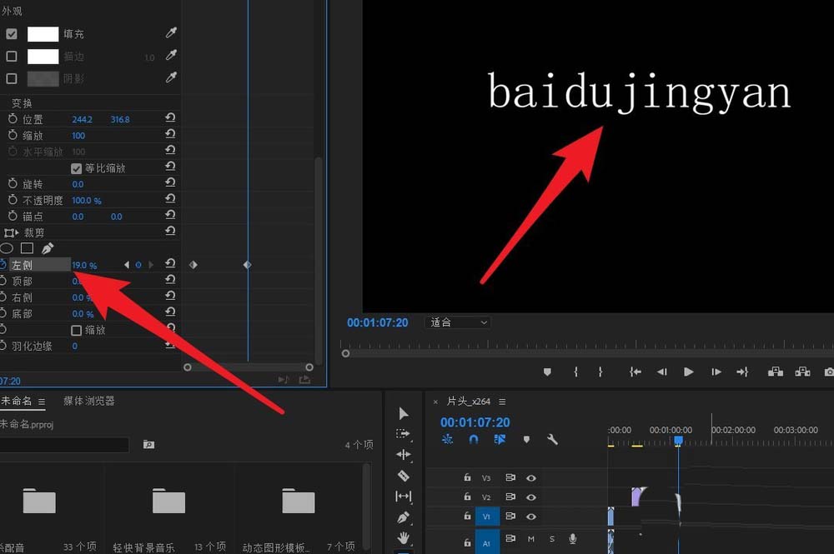The width and height of the screenshot is (834, 554).
Task: Open the stroke color swatch
Action: pyautogui.click(x=43, y=57)
